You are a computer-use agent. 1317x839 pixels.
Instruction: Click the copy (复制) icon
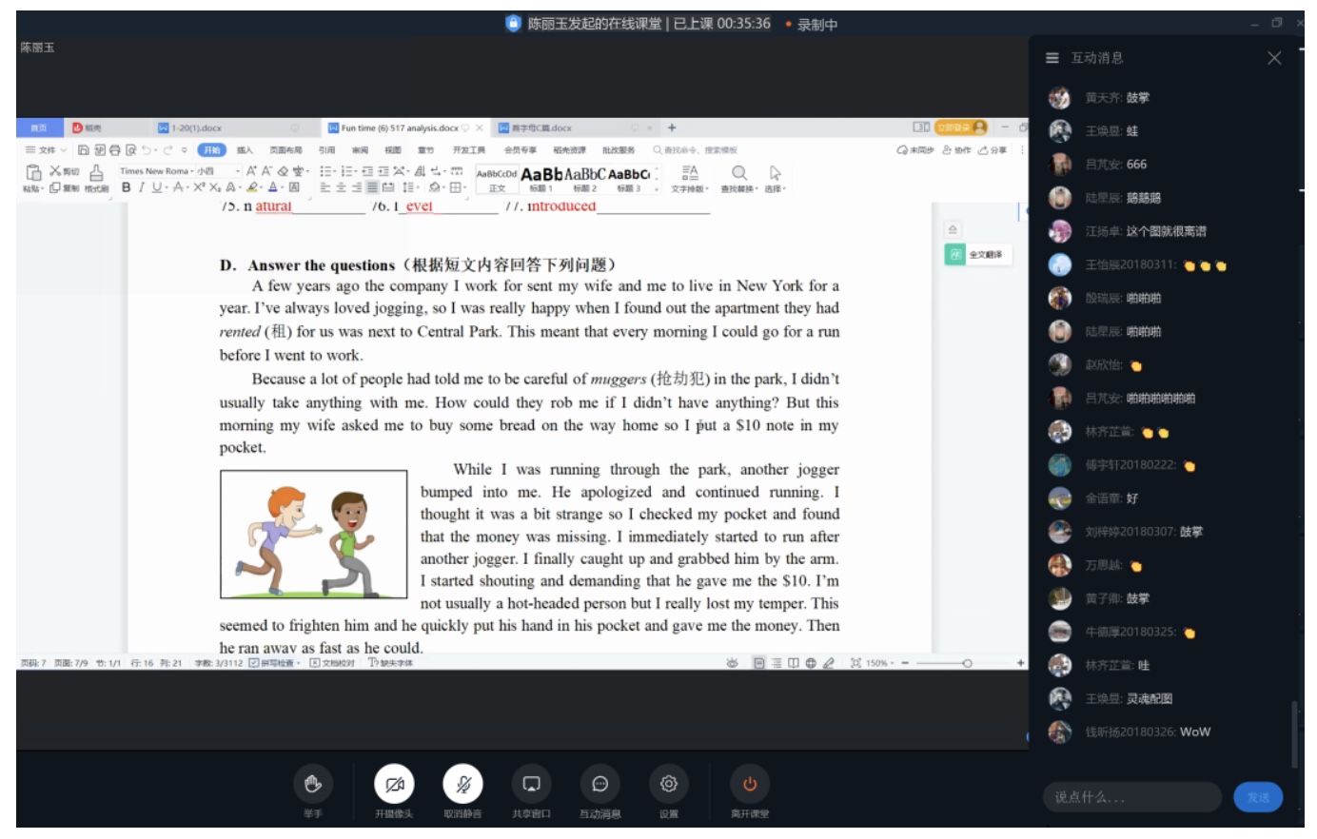click(55, 187)
